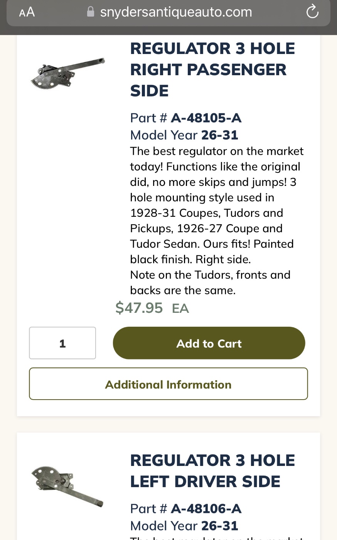Open the left driver regulator image
The image size is (337, 540).
67,485
